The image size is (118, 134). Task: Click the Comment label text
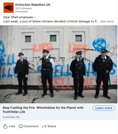[31, 126]
